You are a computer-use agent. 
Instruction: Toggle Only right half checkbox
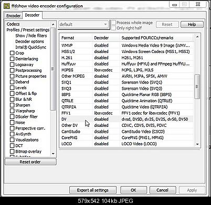pos(114,28)
